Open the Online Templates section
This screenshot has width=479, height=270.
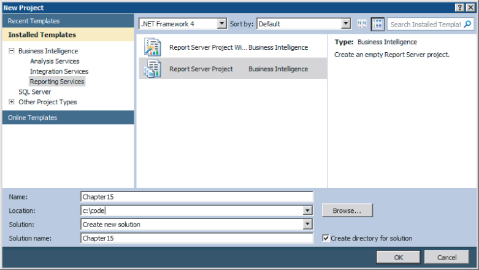[68, 117]
